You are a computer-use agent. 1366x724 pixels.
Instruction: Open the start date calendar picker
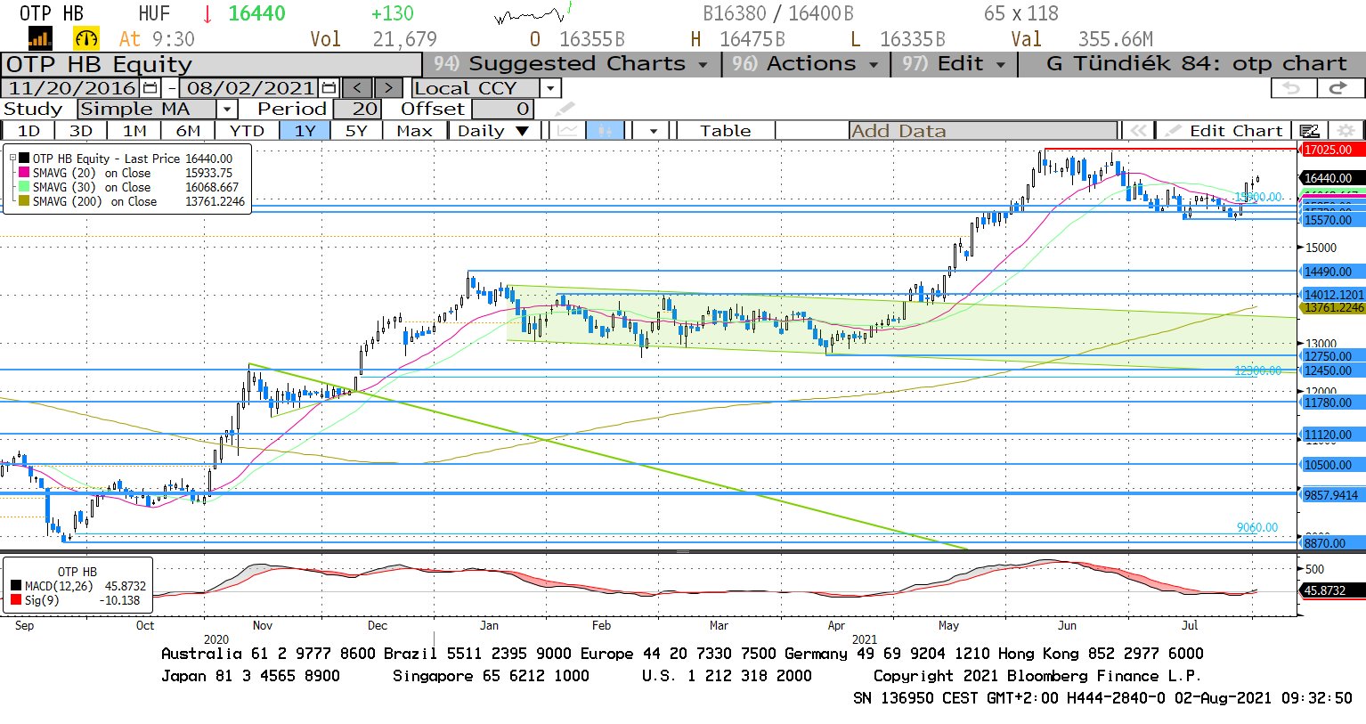[x=150, y=87]
